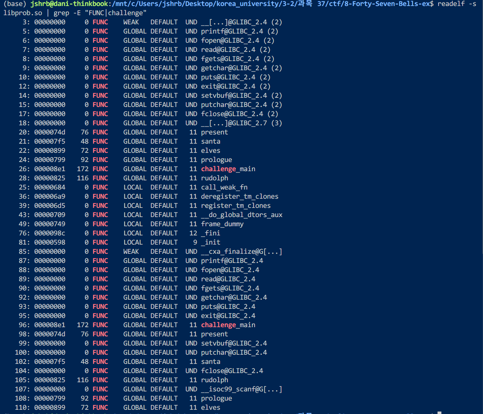Click the _init symbol in section 9
The width and height of the screenshot is (483, 414).
[210, 242]
